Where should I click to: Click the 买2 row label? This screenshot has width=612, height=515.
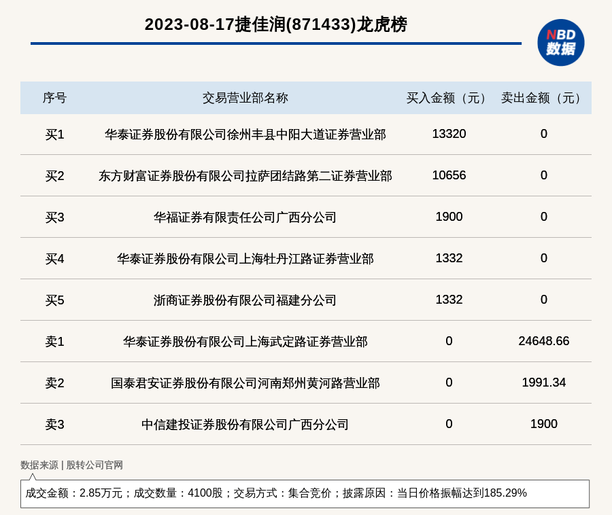pos(54,176)
